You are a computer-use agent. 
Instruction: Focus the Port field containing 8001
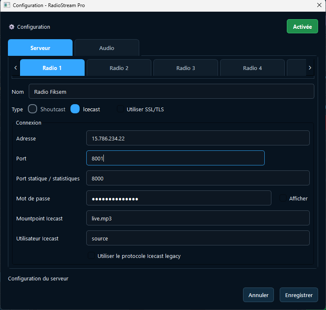pyautogui.click(x=176, y=158)
